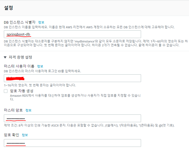Open 정보 link beside 암호 확인
The height and width of the screenshot is (152, 189).
(25, 135)
